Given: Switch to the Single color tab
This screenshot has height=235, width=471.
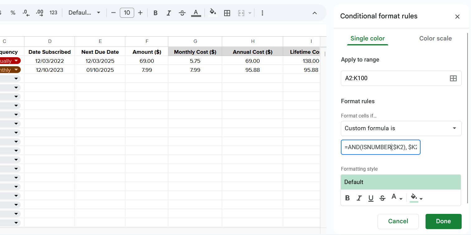Looking at the screenshot, I should [x=368, y=39].
